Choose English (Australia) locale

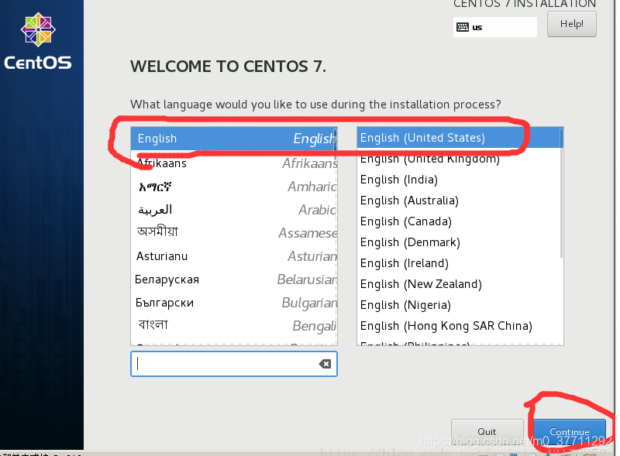tap(408, 200)
